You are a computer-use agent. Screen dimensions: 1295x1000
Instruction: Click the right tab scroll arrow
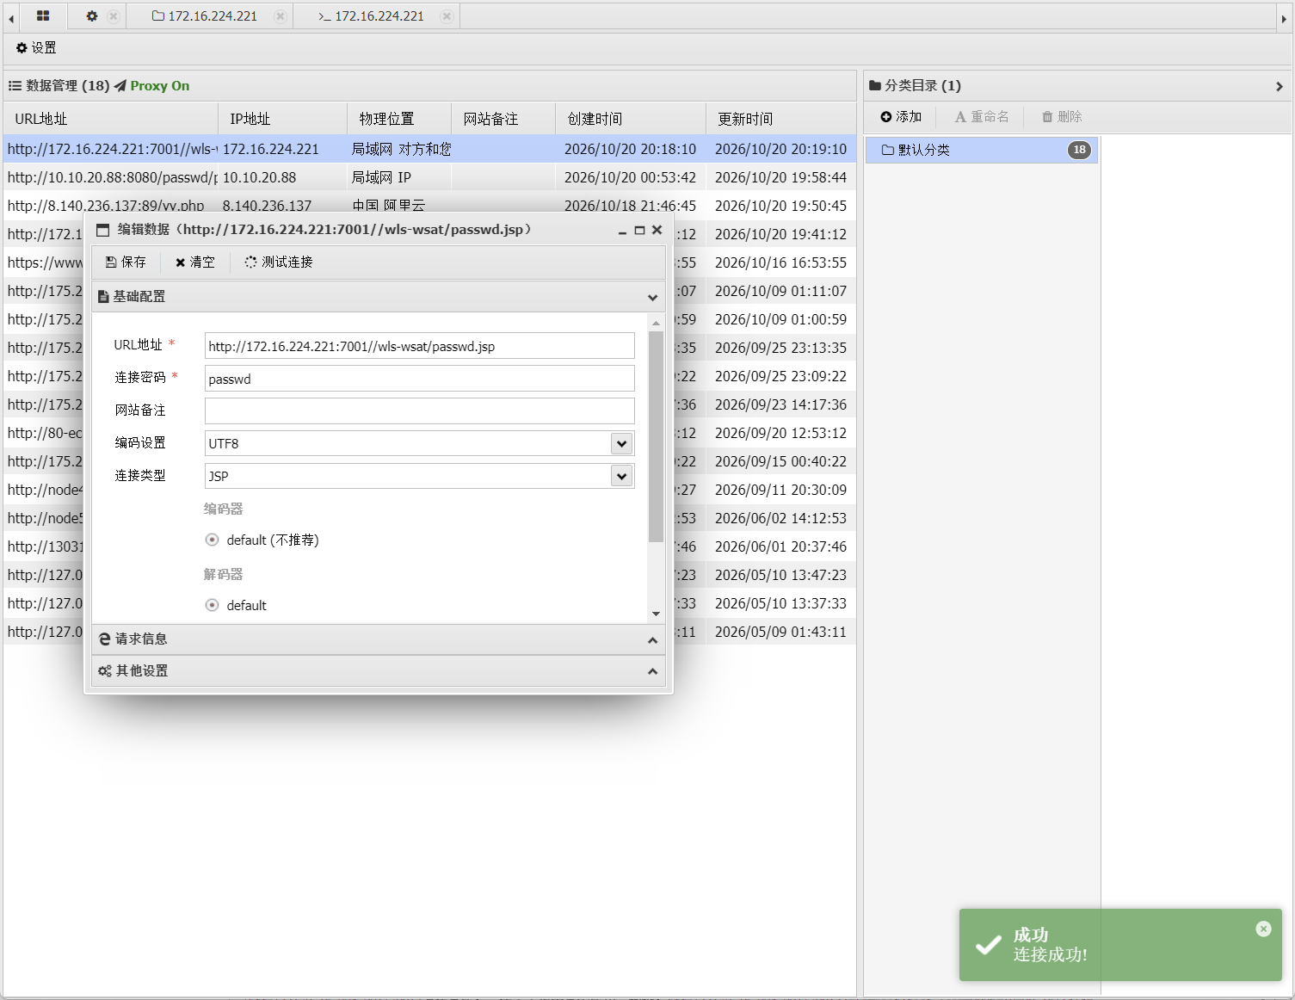click(1284, 18)
